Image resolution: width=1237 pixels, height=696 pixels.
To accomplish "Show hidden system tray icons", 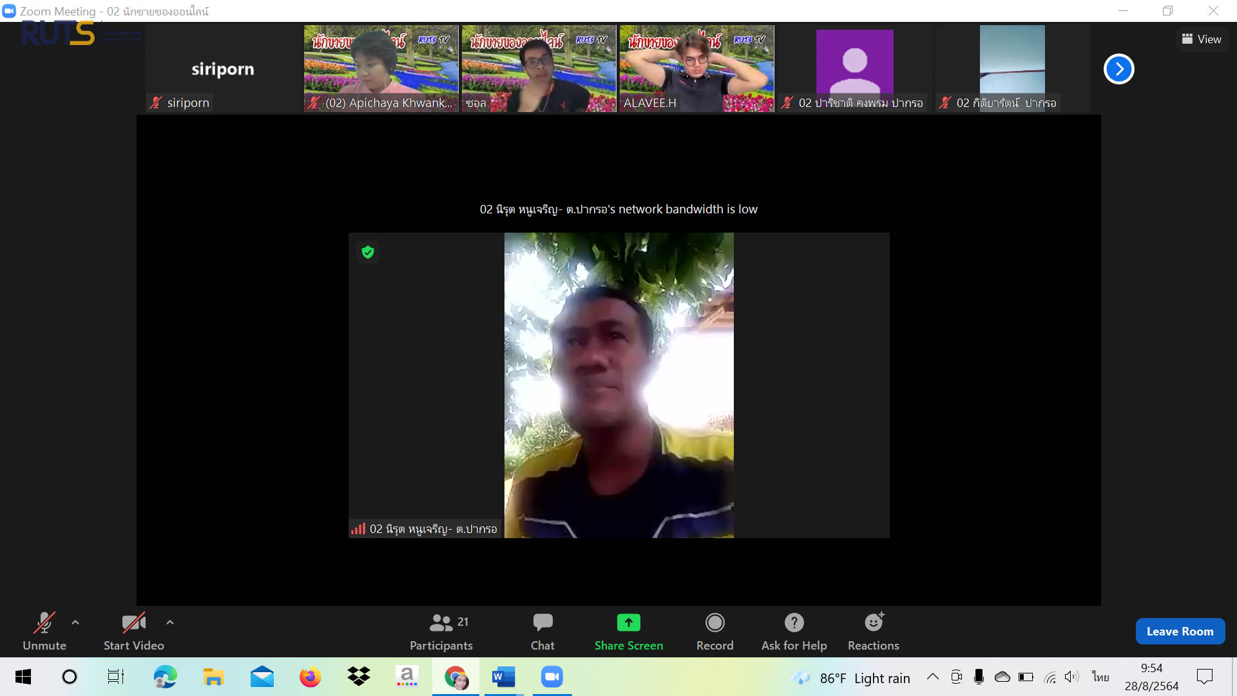I will [x=932, y=677].
